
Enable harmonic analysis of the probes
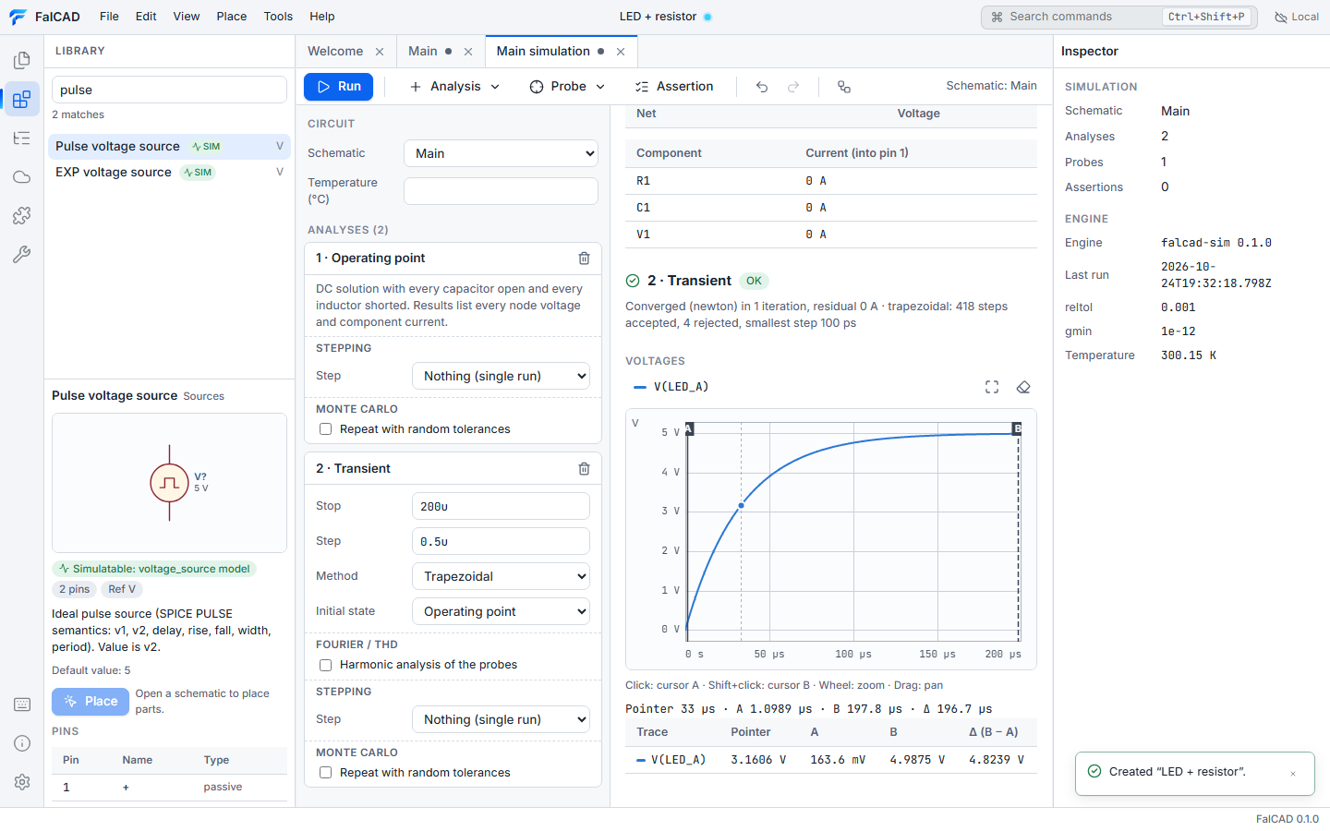325,665
